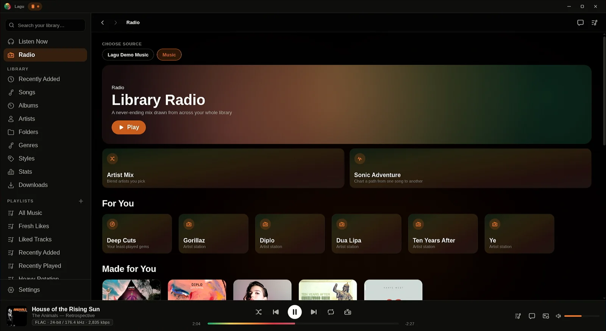Adjust the volume slider
Viewport: 606px width, 331px height.
[x=582, y=316]
